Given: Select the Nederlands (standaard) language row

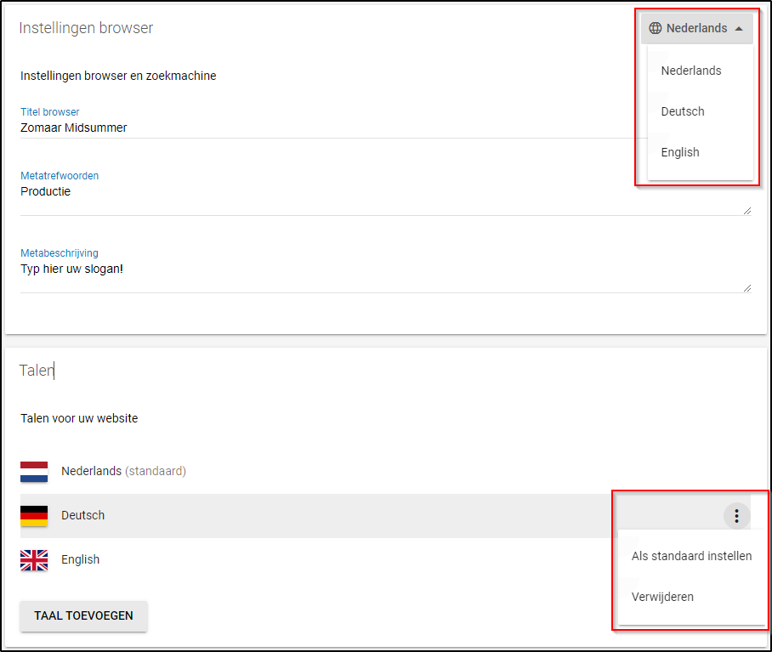Looking at the screenshot, I should pos(123,471).
